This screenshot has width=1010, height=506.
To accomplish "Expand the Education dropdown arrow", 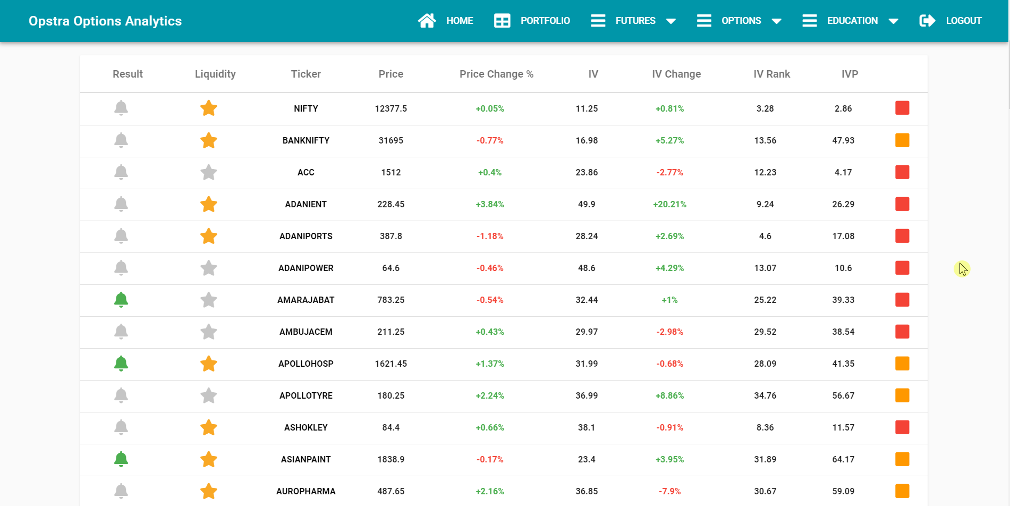I will [894, 21].
